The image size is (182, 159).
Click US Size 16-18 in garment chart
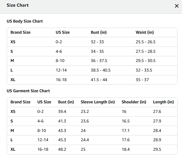43,149
